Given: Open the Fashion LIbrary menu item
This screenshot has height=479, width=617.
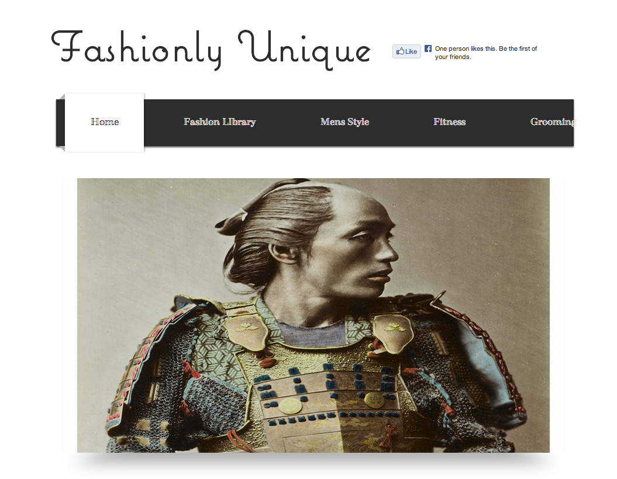Looking at the screenshot, I should (219, 122).
